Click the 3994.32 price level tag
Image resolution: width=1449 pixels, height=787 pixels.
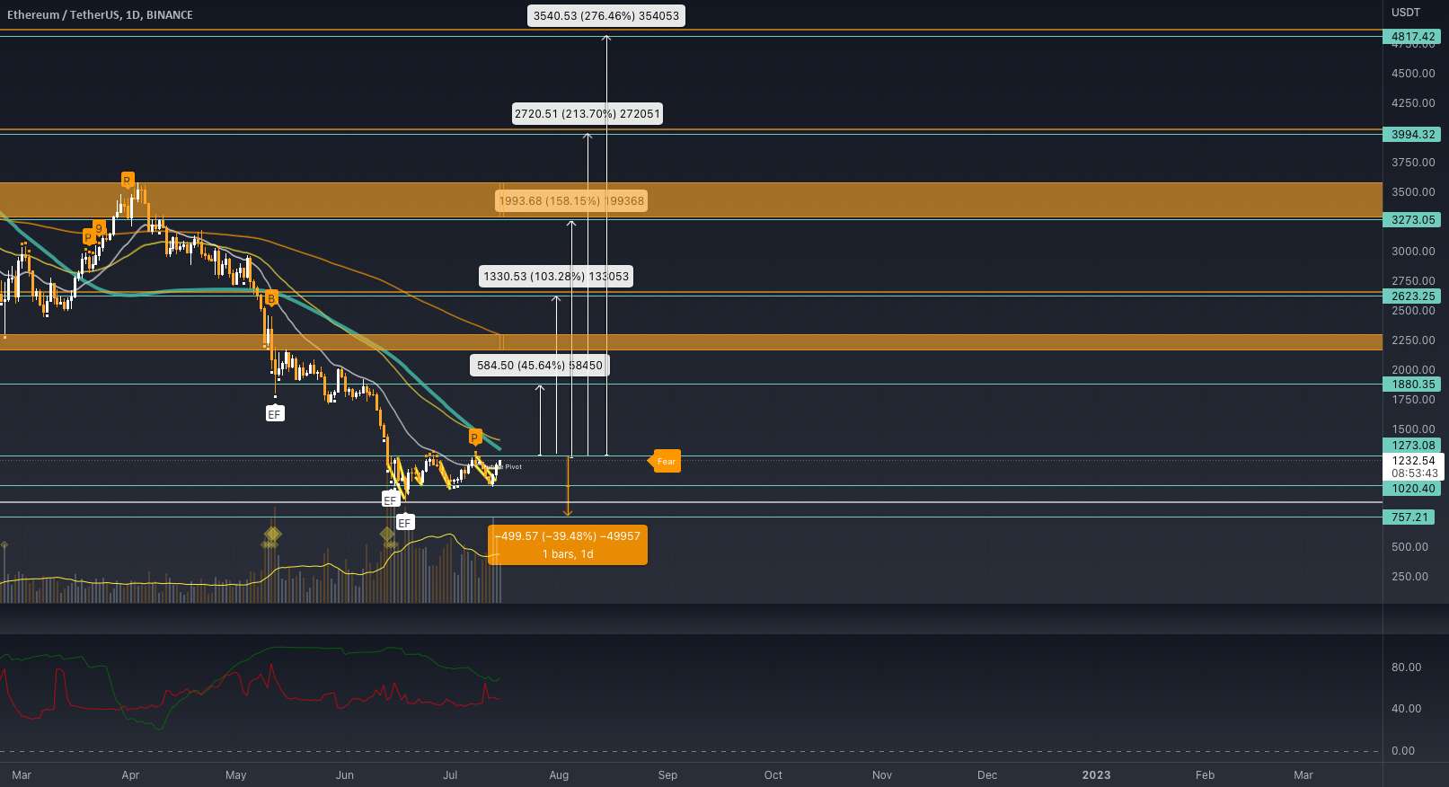(1412, 134)
